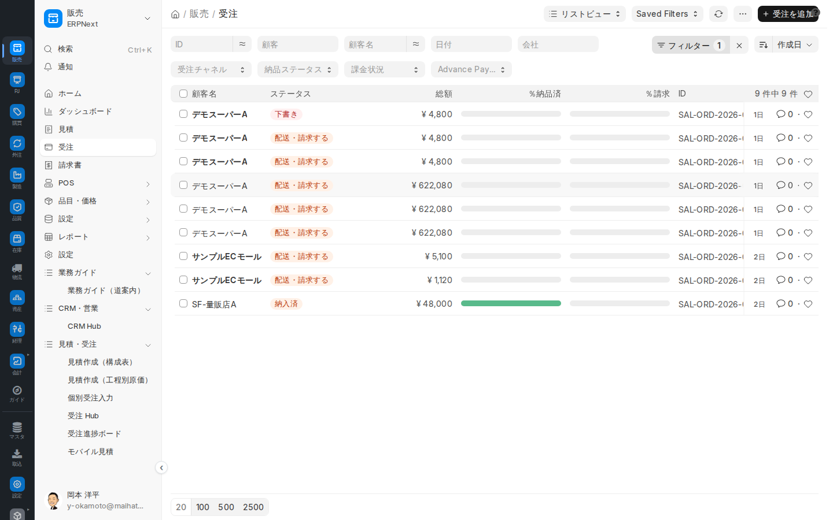This screenshot has height=520, width=833.
Task: Open 請求書 in the sidebar
Action: [98, 165]
